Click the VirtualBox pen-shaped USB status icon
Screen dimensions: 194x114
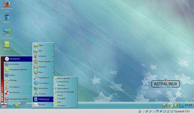point(150,111)
